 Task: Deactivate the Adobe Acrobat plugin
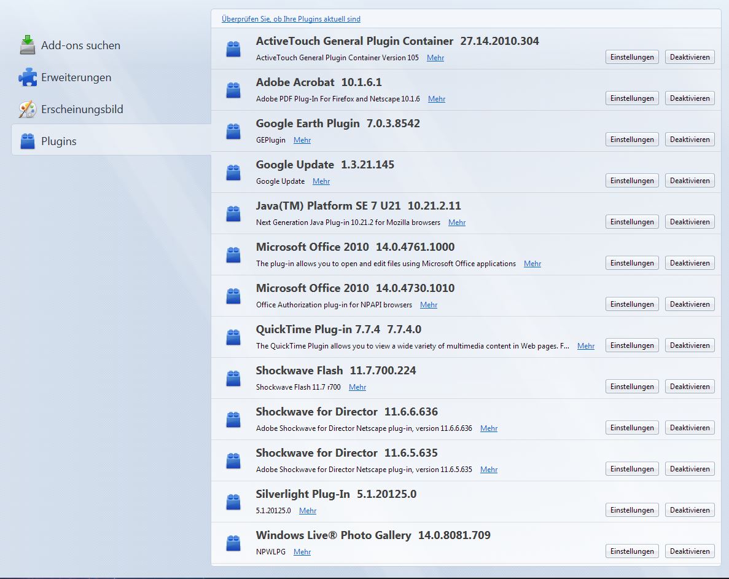(x=690, y=98)
